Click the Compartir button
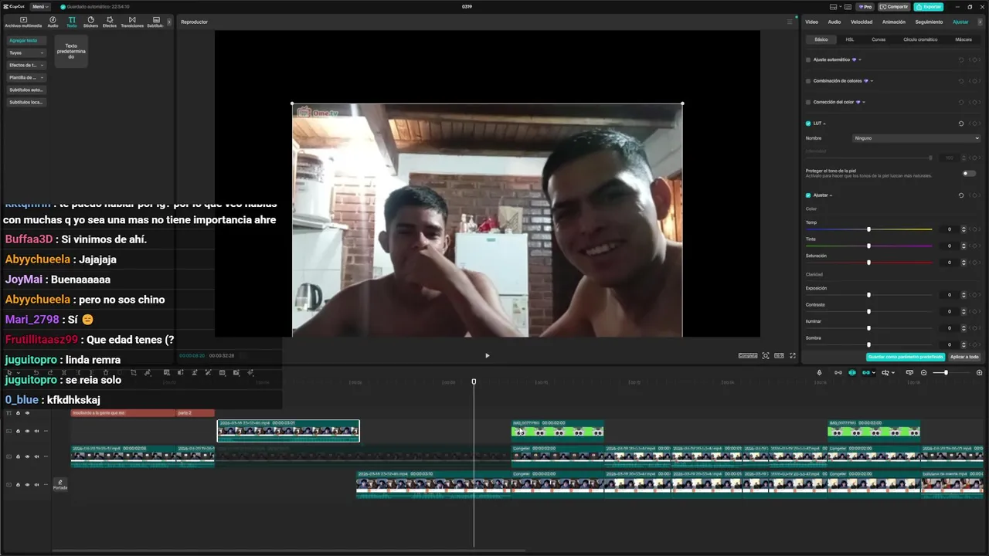This screenshot has height=556, width=989. point(894,6)
